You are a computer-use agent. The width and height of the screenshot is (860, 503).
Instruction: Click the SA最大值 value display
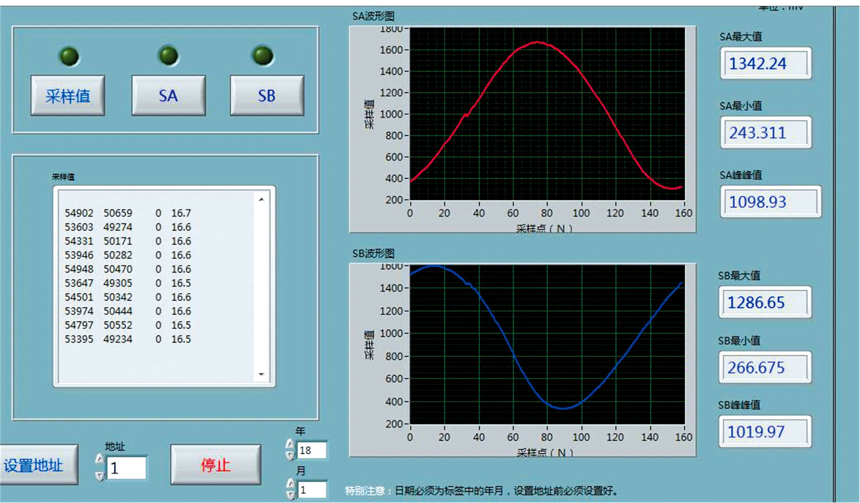(765, 63)
